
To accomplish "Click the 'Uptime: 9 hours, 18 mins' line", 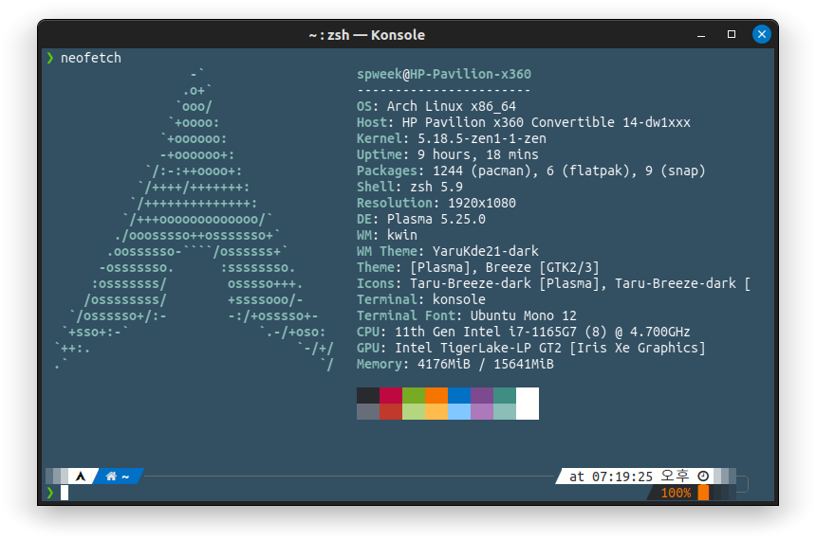I will (x=448, y=154).
